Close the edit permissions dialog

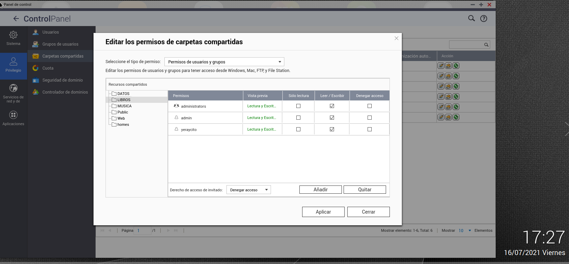[396, 38]
